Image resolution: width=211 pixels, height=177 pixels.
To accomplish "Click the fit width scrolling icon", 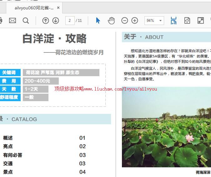I will coord(173,21).
